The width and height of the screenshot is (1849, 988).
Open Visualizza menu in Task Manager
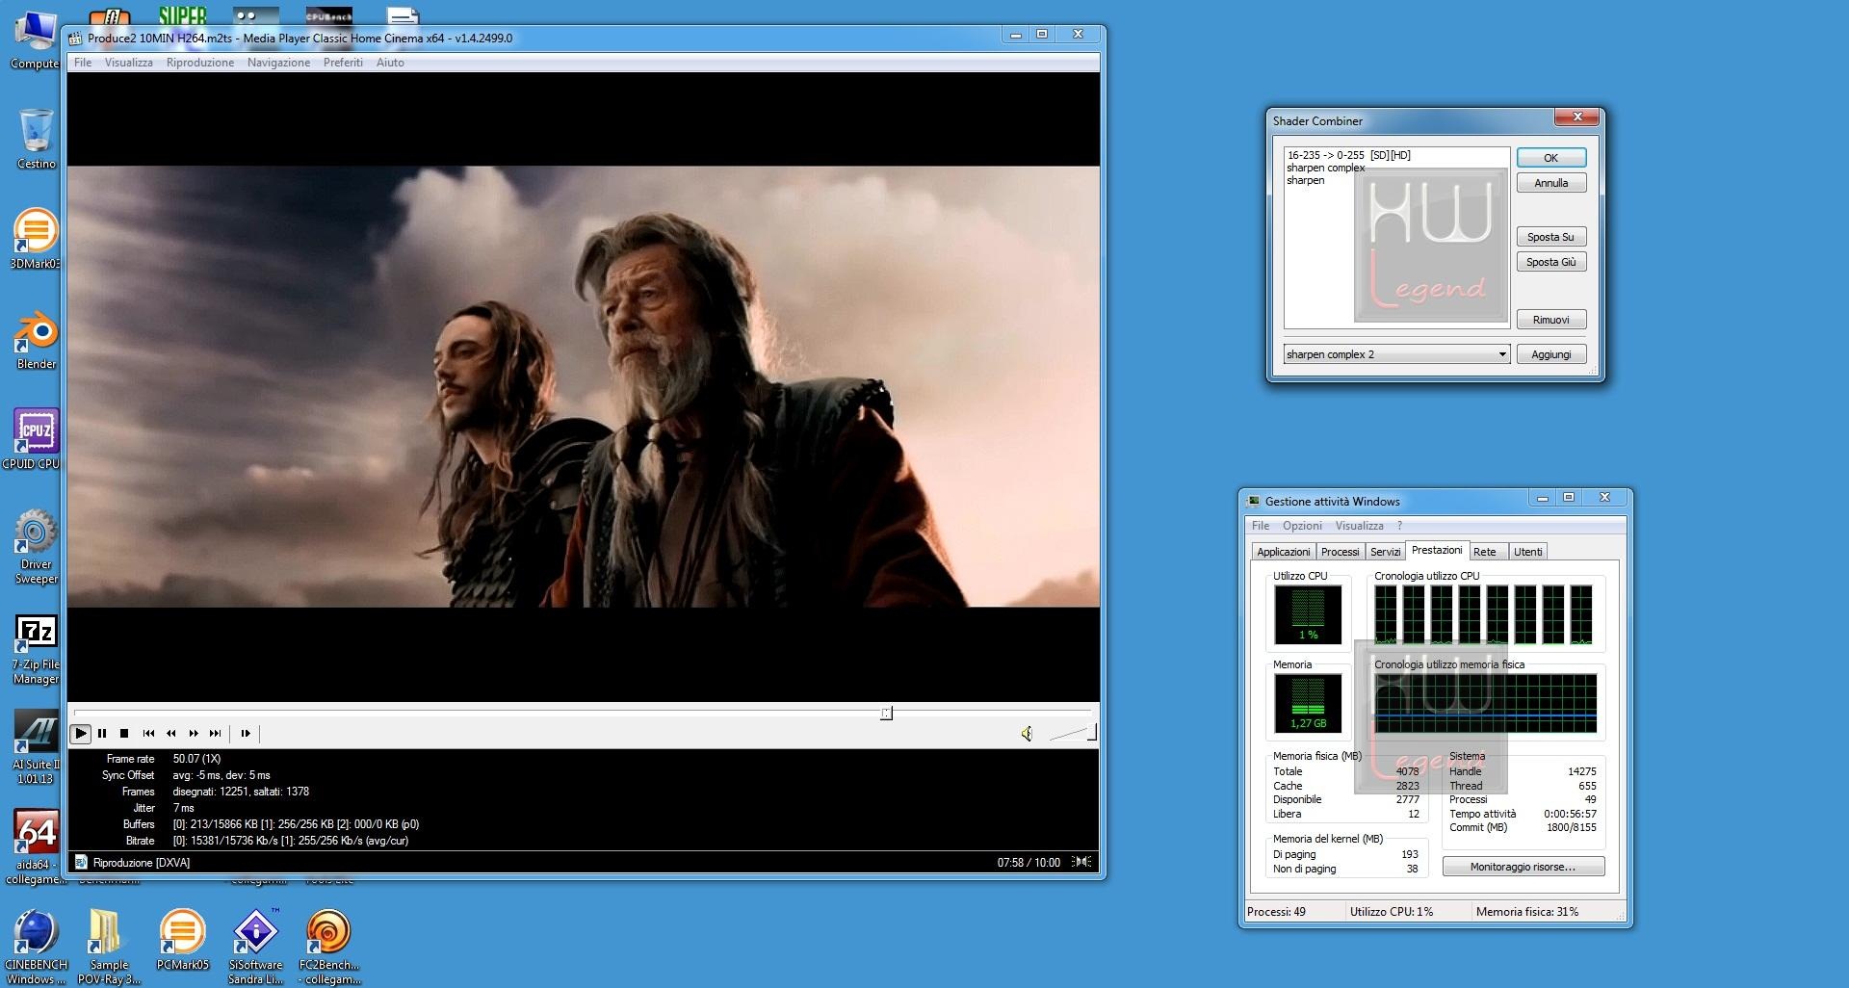(x=1359, y=526)
